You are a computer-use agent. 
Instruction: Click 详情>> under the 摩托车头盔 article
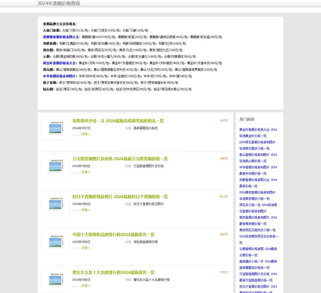tap(86, 286)
